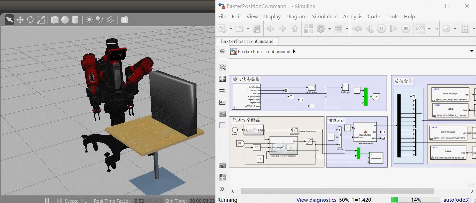Stop the running Simulink simulation
The width and height of the screenshot is (476, 203).
pos(405,29)
